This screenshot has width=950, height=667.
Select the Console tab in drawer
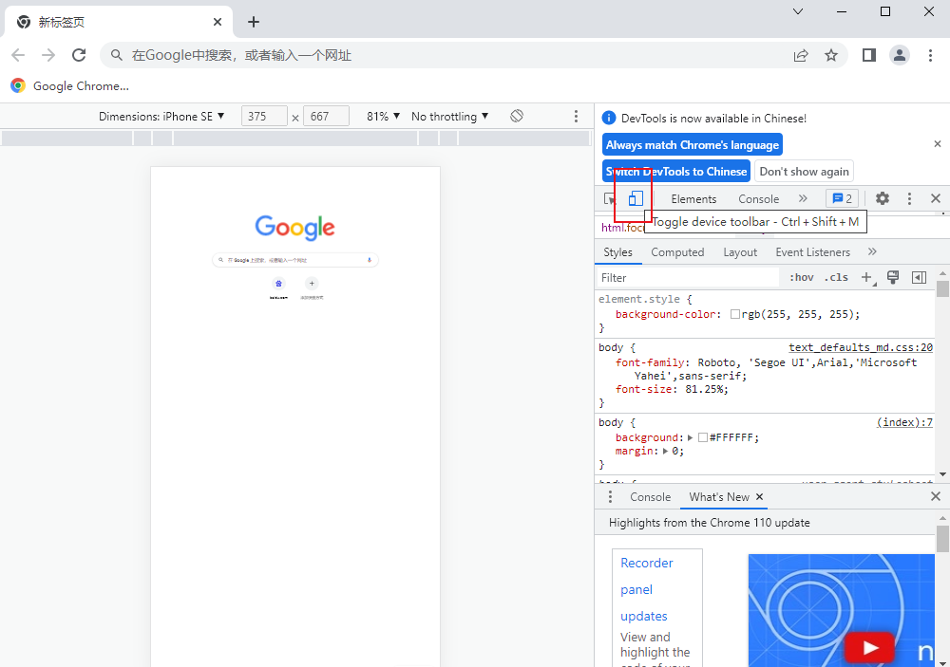(650, 497)
